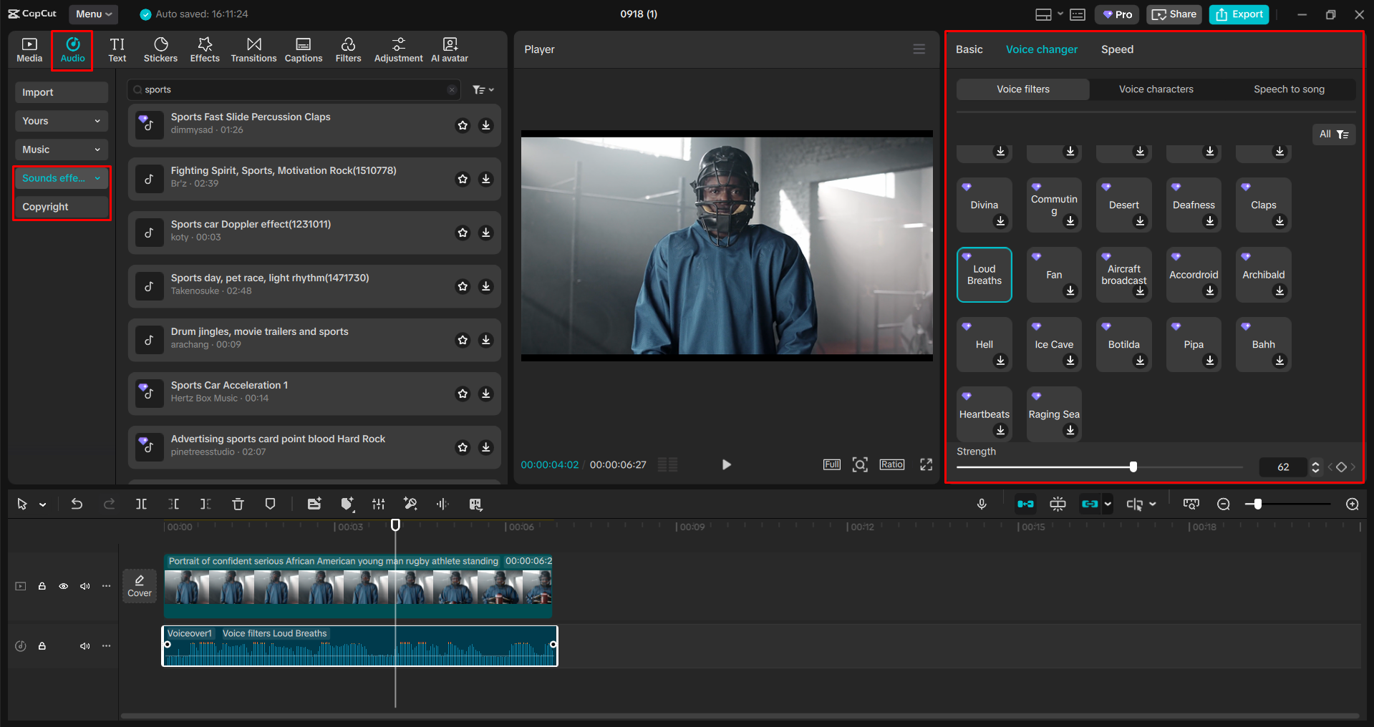Image resolution: width=1374 pixels, height=727 pixels.
Task: Adjust the Strength slider
Action: pos(1133,466)
